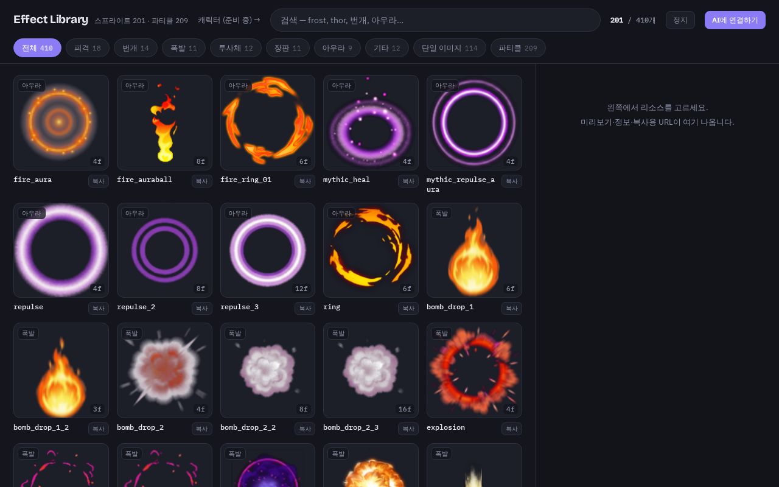Filter by 피격 18 category

click(x=88, y=47)
